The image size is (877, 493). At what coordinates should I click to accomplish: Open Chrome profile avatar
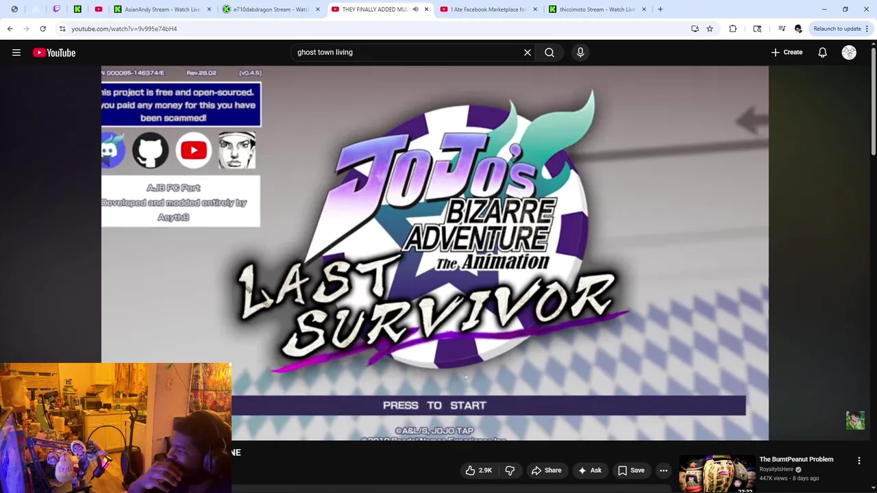(798, 29)
